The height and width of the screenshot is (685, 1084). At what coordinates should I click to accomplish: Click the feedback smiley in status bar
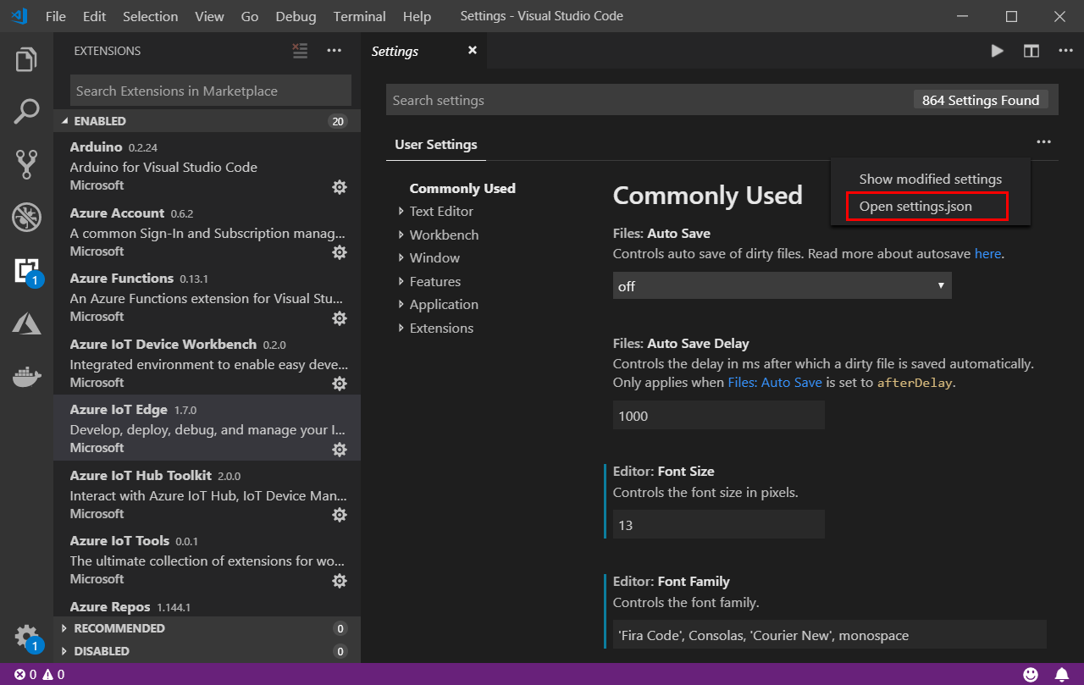pyautogui.click(x=1031, y=675)
